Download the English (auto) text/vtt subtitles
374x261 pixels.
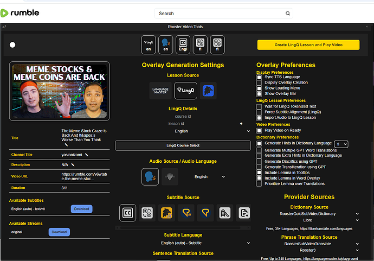pos(81,209)
